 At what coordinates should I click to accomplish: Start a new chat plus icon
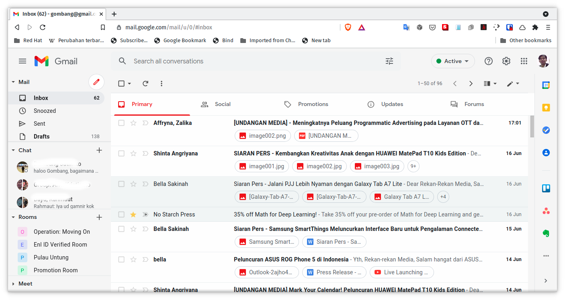(x=99, y=150)
